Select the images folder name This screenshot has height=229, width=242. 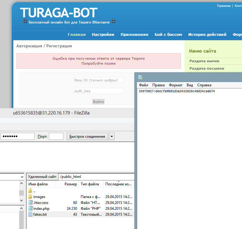tap(39, 197)
